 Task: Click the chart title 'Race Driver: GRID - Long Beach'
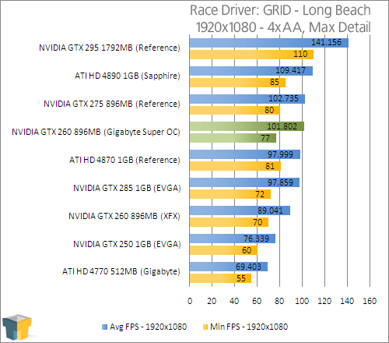pos(280,11)
